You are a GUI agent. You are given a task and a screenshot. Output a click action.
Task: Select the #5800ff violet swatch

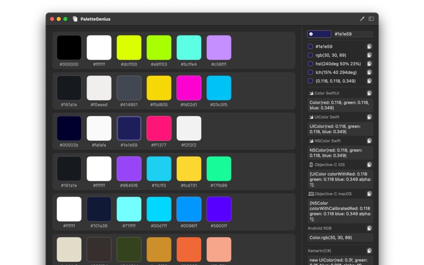219,209
